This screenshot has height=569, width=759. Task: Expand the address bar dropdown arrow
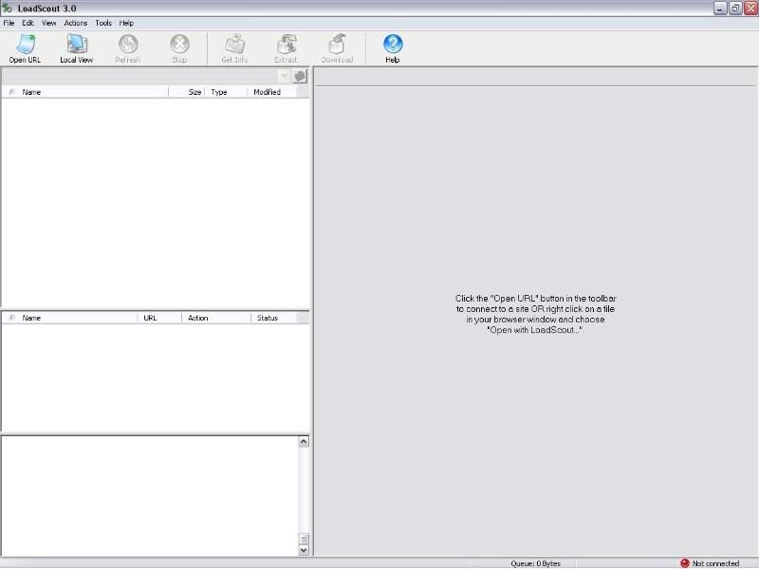[284, 76]
